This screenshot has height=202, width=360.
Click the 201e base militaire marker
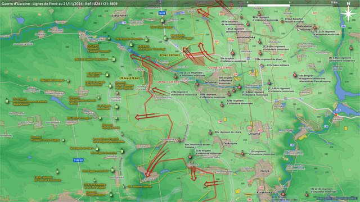pyautogui.click(x=262, y=66)
